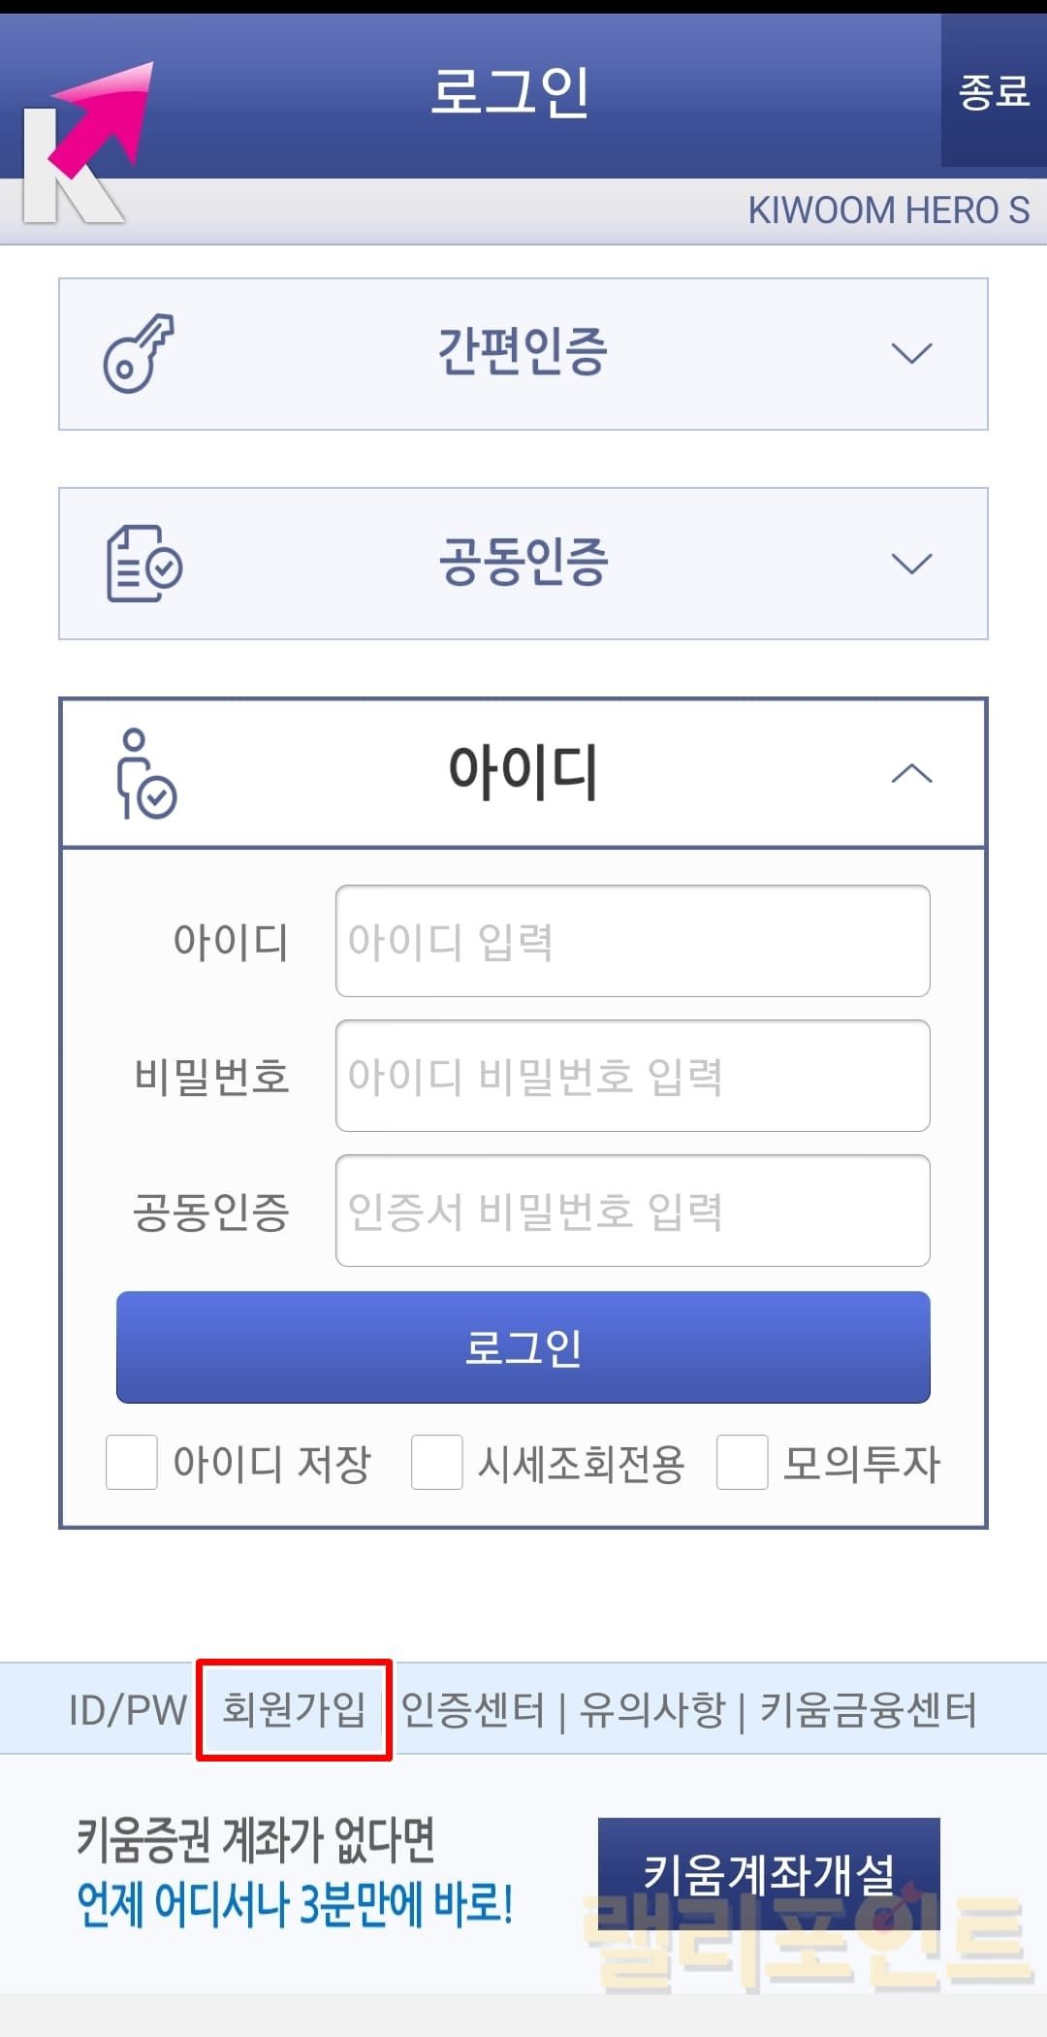
Task: Tap the Kiwoom K arrow logo
Action: coord(85,144)
